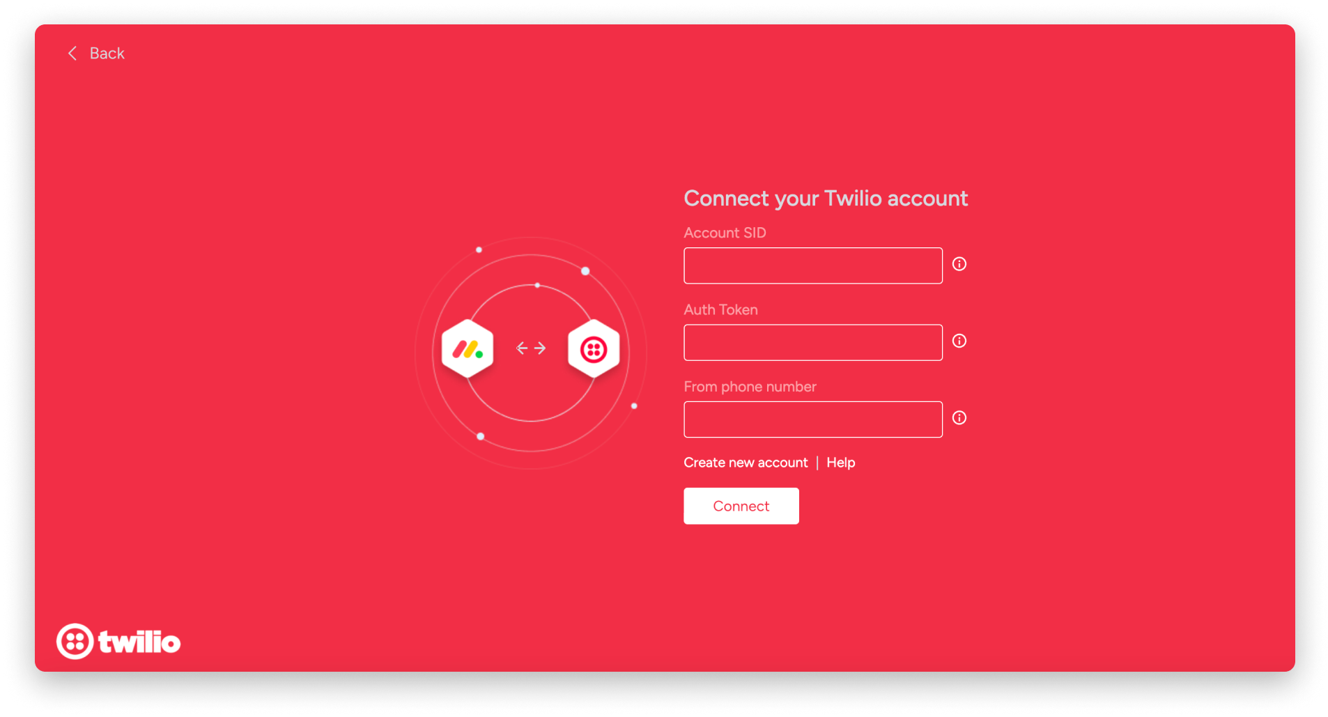
Task: Open the Help link
Action: tap(840, 463)
